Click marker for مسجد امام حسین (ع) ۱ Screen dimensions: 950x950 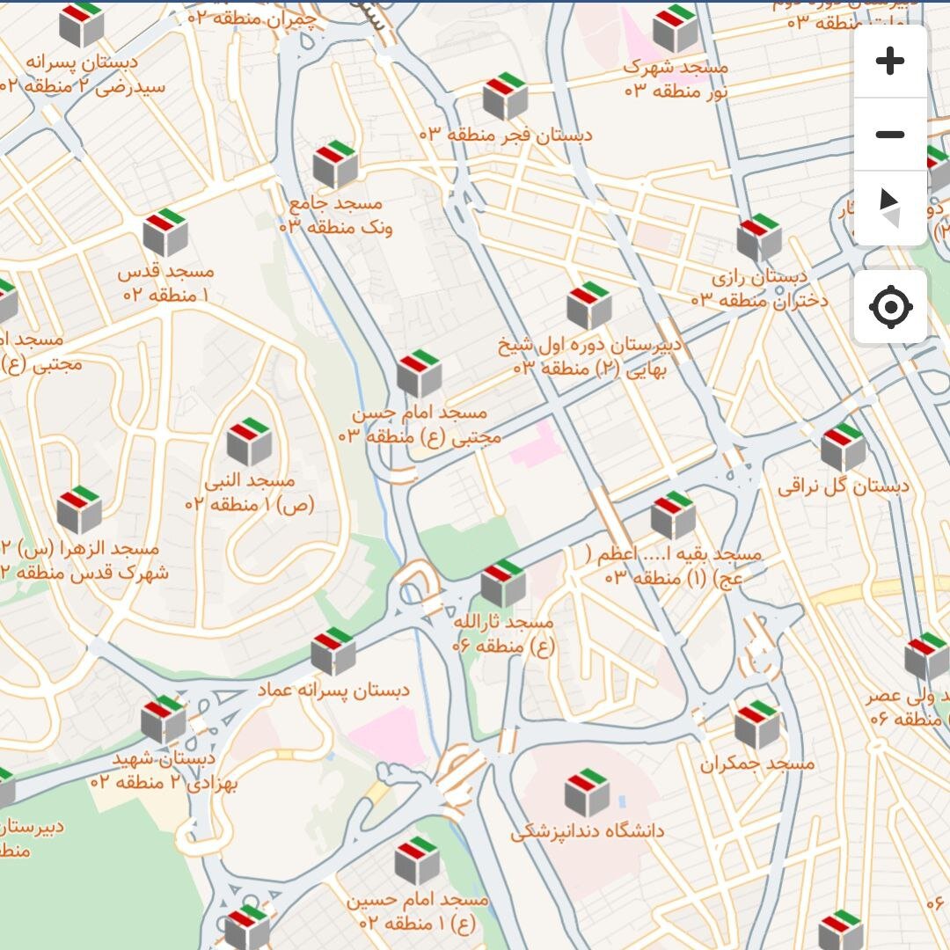(417, 861)
